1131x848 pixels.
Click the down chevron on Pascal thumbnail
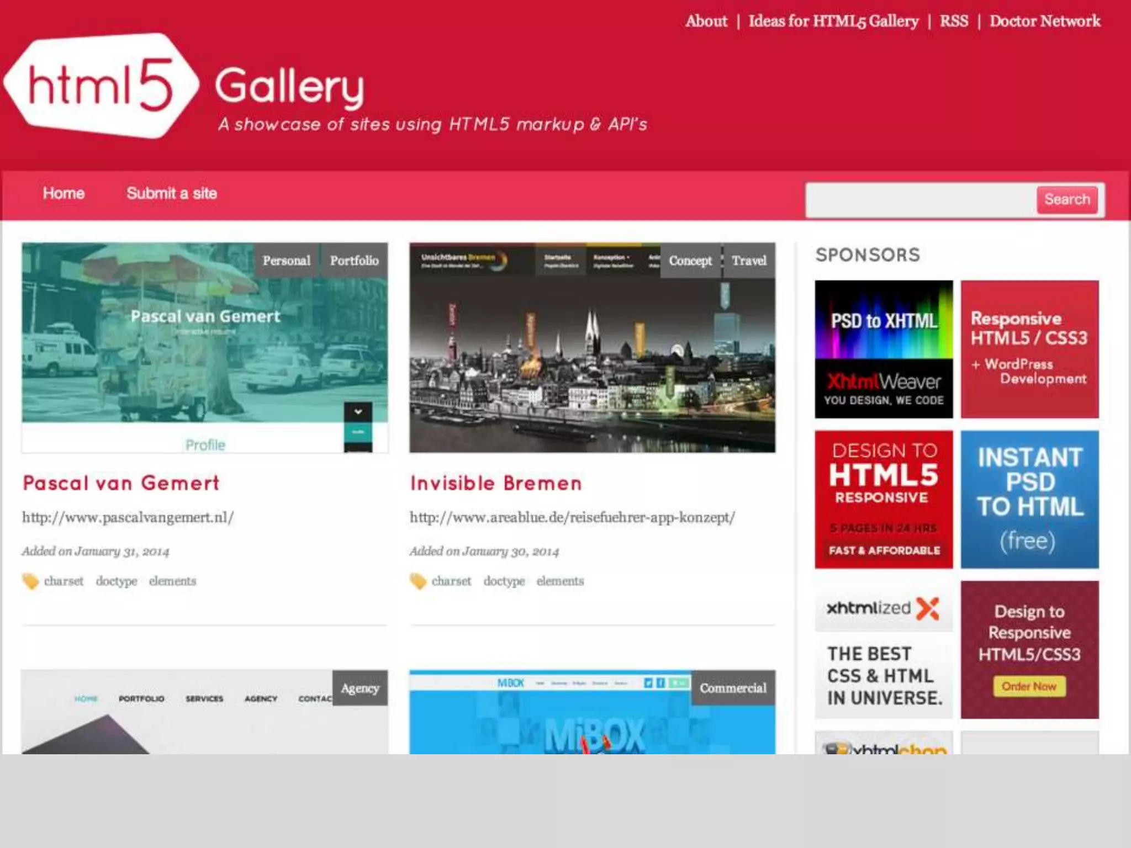pos(358,411)
